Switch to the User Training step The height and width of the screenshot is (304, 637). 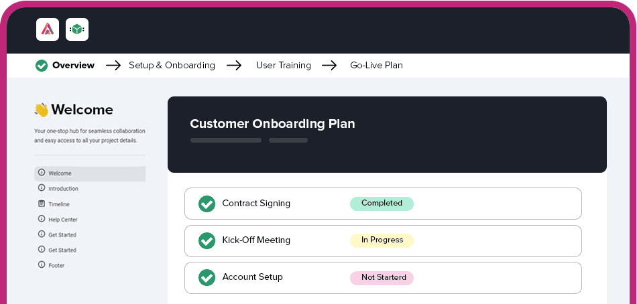tap(284, 66)
